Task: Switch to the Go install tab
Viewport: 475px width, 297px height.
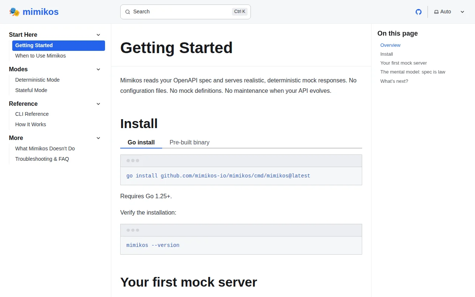Action: pyautogui.click(x=141, y=142)
